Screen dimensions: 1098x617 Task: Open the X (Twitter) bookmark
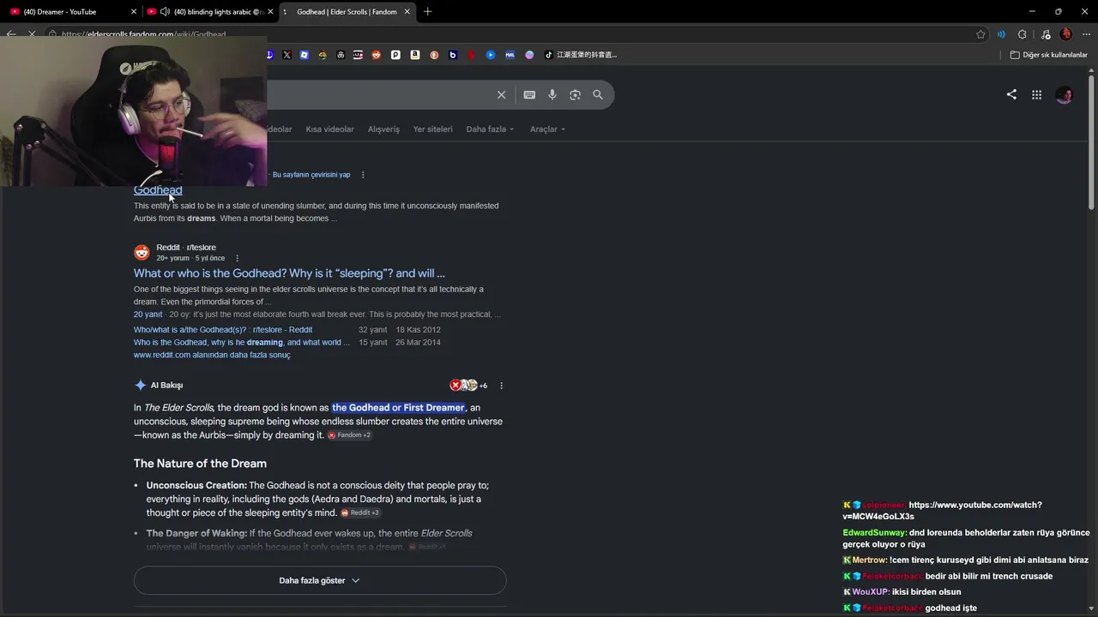point(287,55)
